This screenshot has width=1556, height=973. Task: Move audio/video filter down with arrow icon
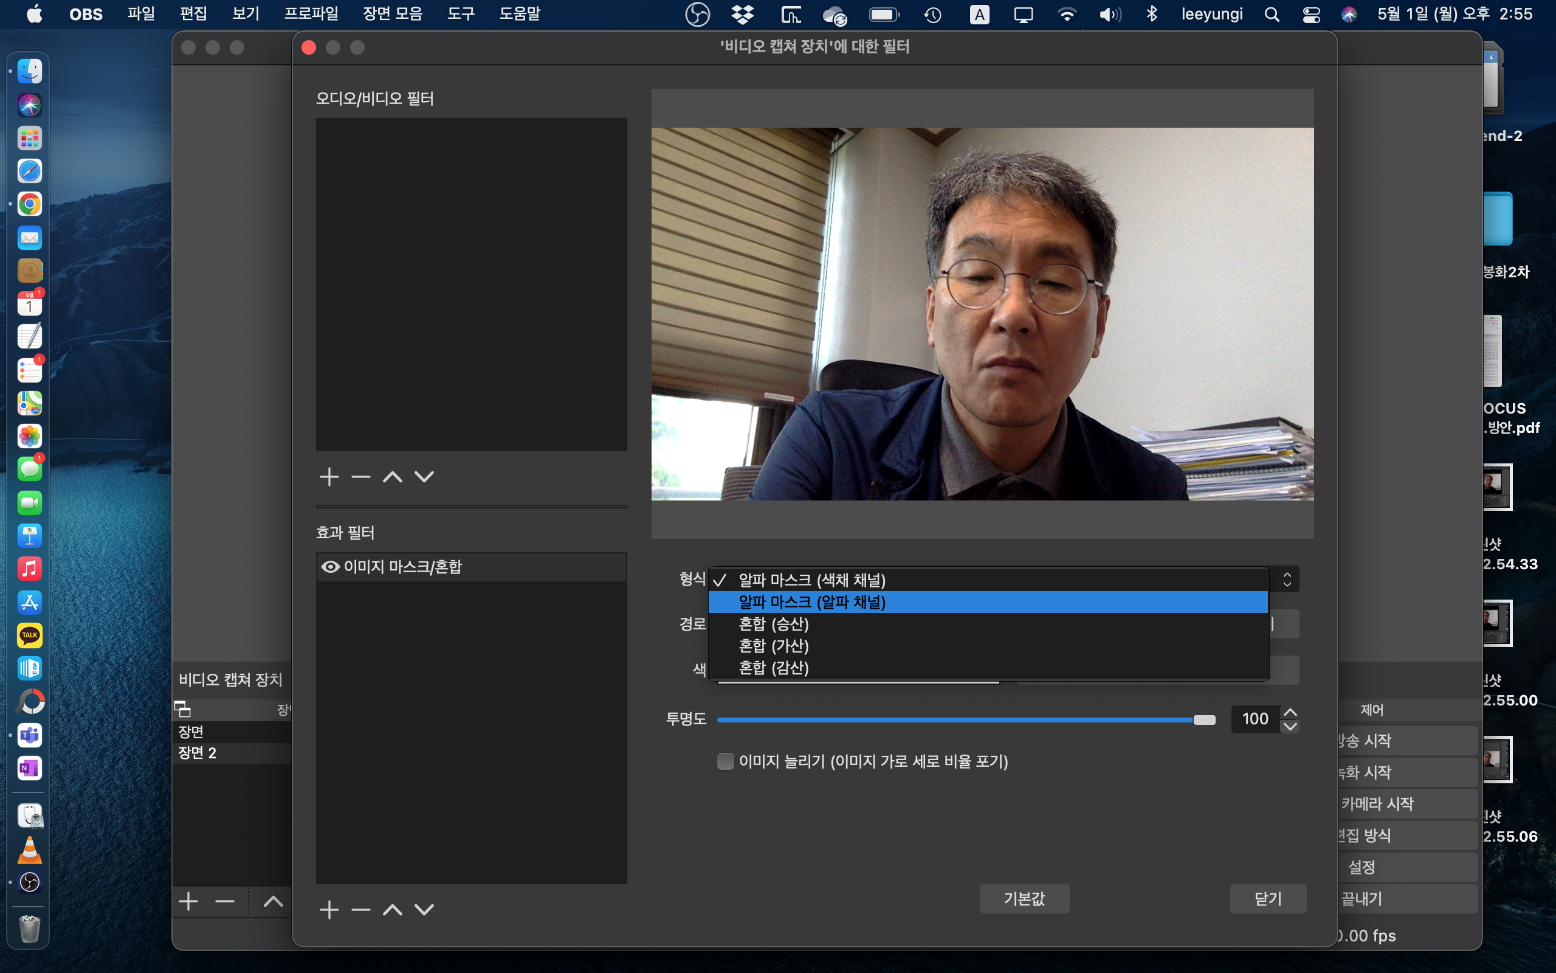(x=424, y=477)
